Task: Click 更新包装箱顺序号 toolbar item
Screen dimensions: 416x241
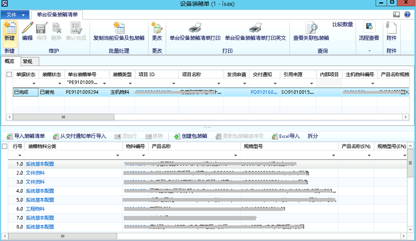Action: click(x=239, y=136)
